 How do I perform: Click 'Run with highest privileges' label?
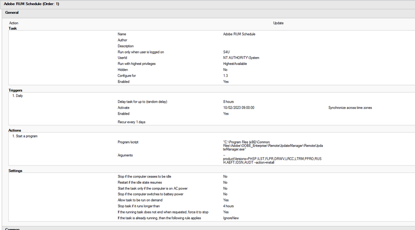point(137,64)
